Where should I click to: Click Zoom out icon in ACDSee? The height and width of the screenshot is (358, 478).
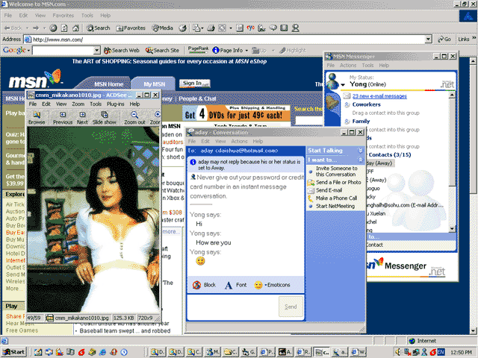pos(134,118)
